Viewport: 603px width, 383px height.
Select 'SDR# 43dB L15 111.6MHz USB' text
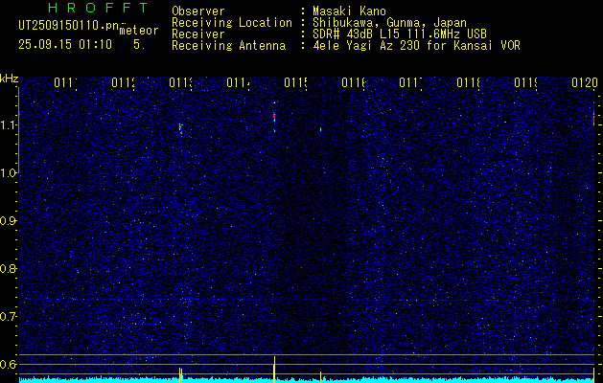click(400, 34)
